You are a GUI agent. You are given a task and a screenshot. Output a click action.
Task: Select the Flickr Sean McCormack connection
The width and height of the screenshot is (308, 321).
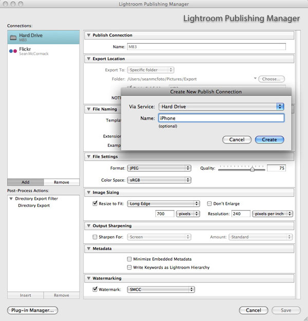(x=44, y=51)
